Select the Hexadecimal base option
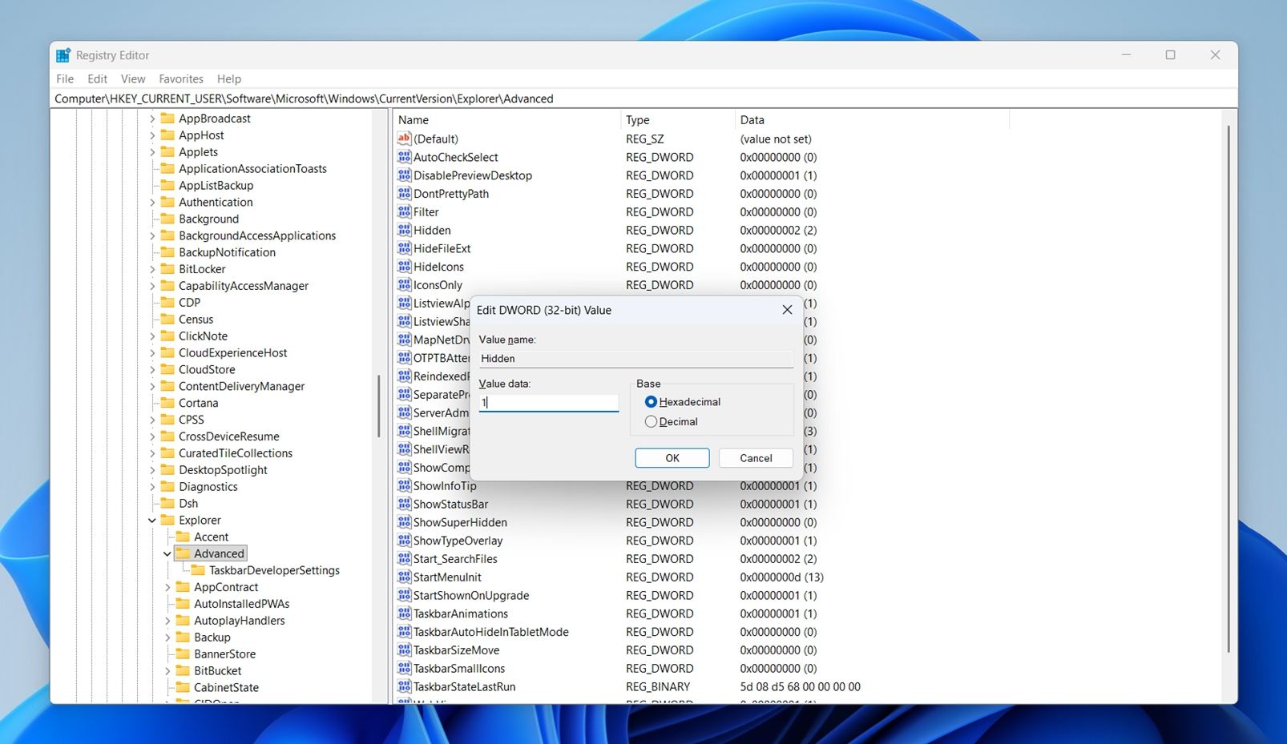The height and width of the screenshot is (744, 1287). point(651,402)
